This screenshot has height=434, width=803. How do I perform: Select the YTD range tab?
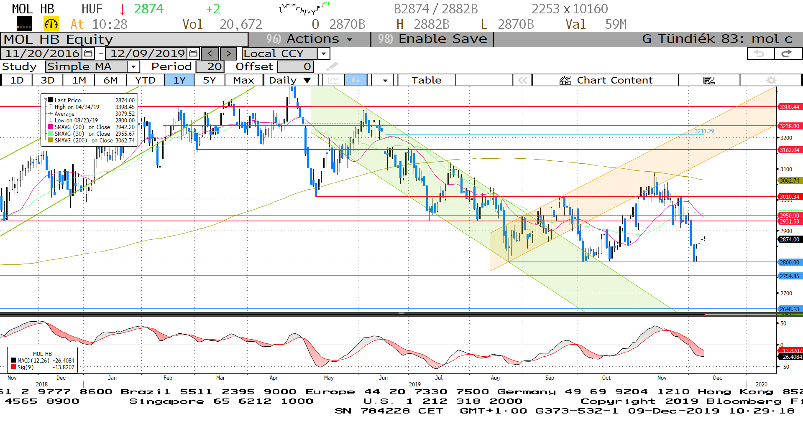[x=145, y=80]
